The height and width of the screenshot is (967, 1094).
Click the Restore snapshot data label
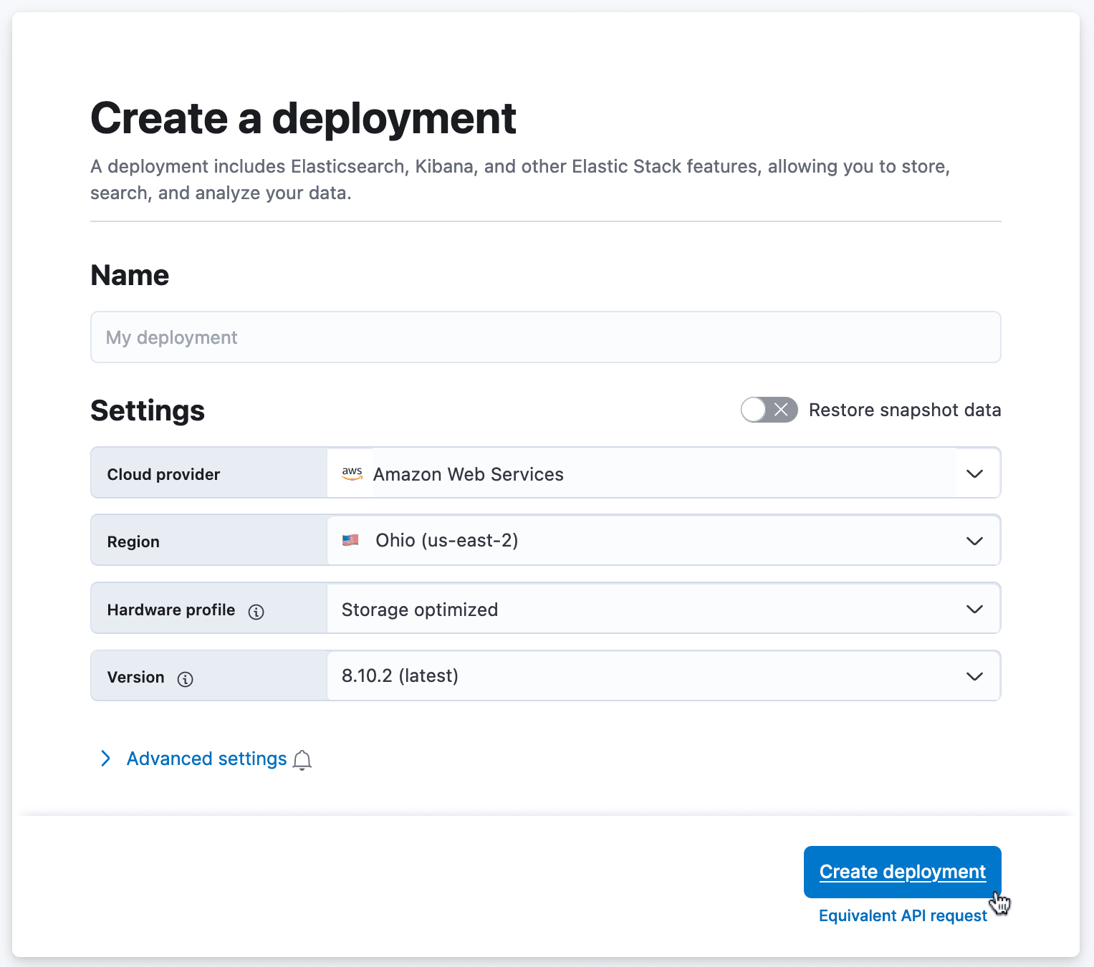coord(904,410)
